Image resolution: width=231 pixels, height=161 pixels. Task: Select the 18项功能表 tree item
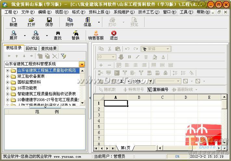coord(27,88)
